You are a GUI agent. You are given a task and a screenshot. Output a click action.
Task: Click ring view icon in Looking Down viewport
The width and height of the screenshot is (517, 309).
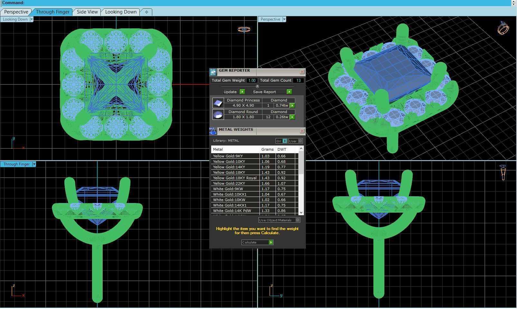pyautogui.click(x=244, y=29)
